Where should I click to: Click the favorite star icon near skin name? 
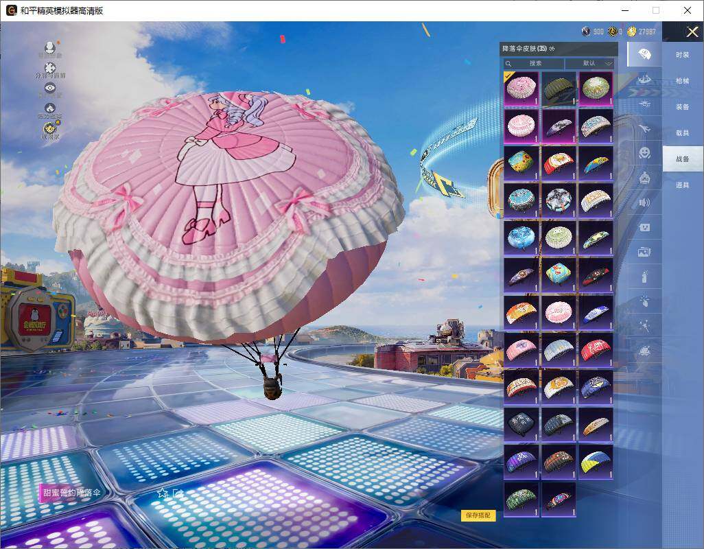point(162,493)
